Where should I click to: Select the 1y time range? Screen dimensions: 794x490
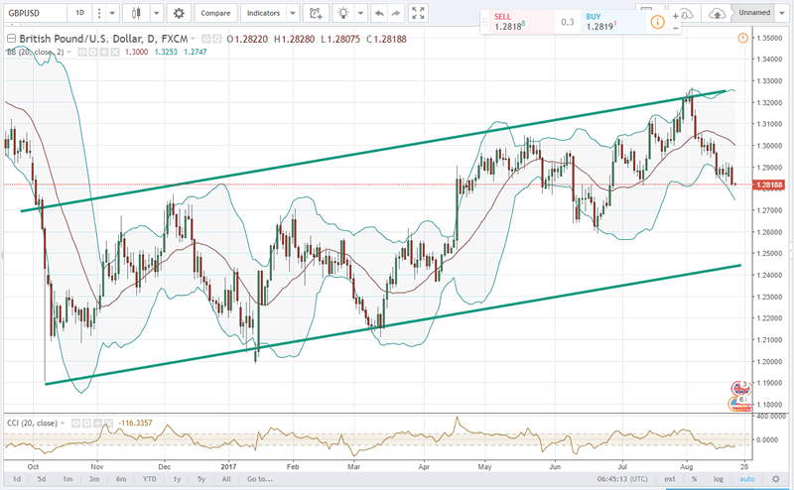(x=177, y=479)
